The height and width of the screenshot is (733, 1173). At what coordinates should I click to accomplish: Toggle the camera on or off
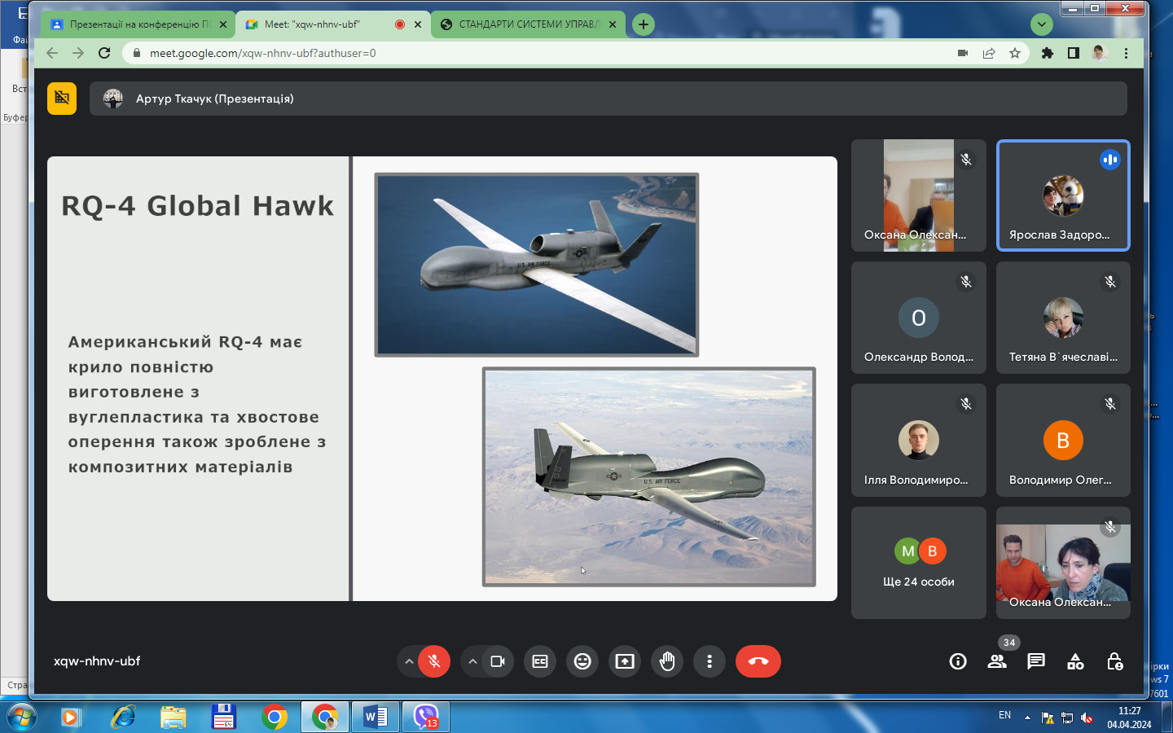(498, 661)
